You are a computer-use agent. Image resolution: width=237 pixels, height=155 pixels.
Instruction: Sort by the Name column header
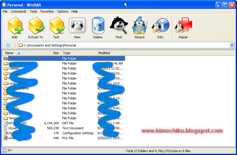[19, 53]
